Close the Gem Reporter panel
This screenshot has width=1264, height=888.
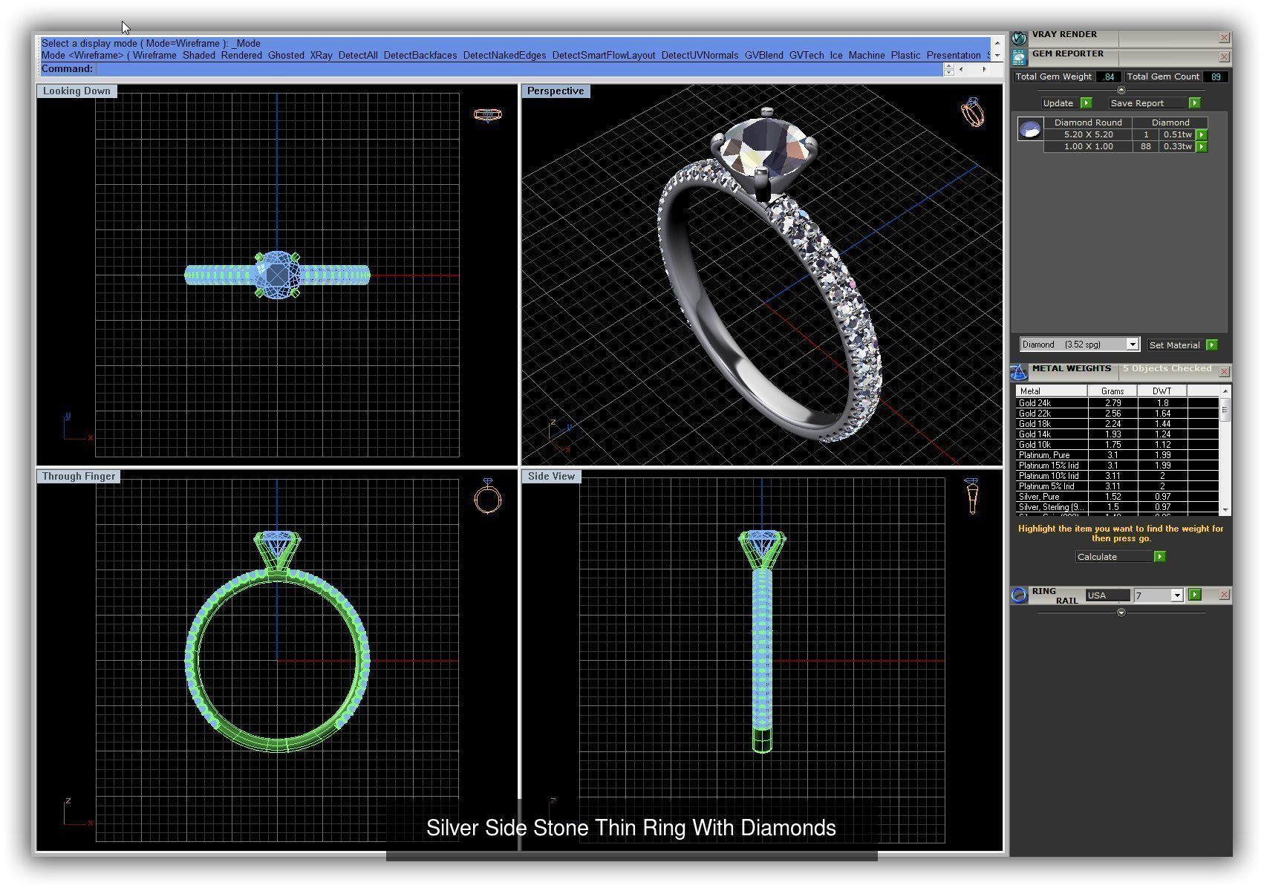point(1224,56)
